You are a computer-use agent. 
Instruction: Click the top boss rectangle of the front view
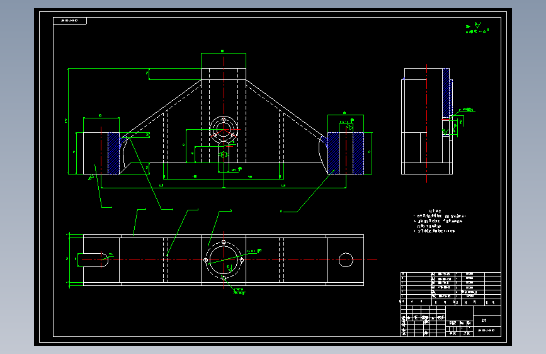click(224, 74)
